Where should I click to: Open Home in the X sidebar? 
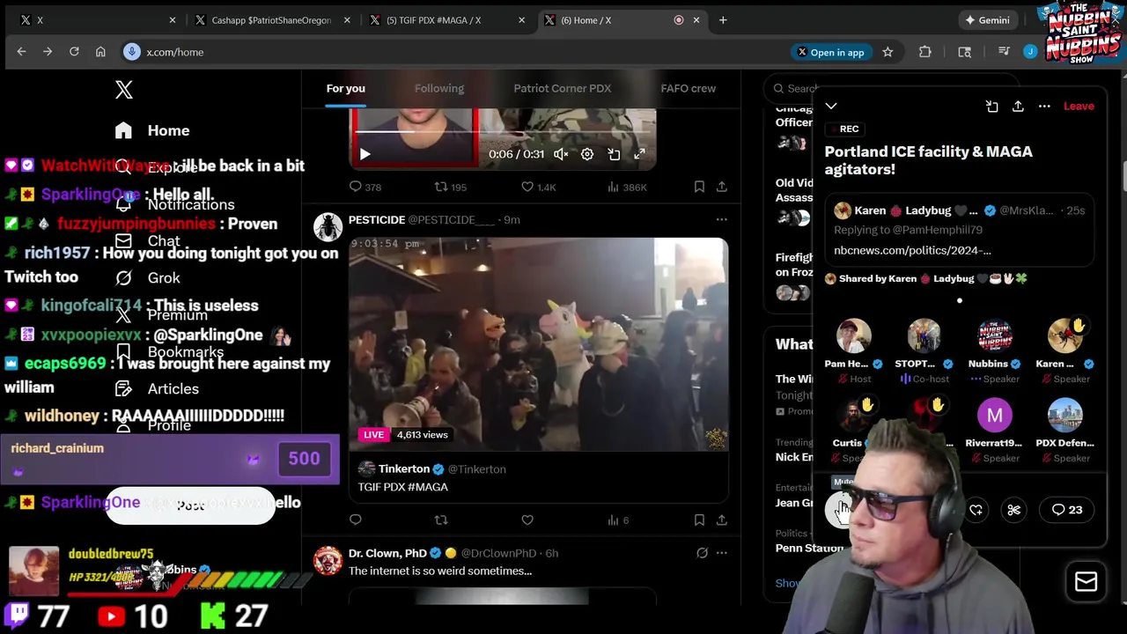(x=152, y=130)
